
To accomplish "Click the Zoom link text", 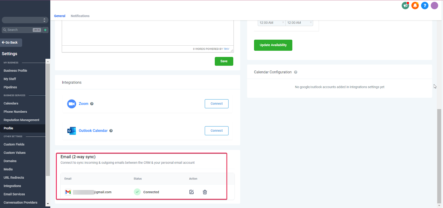I will [84, 104].
